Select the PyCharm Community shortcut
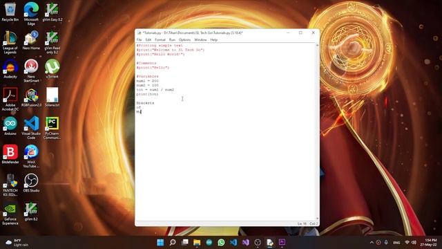 (x=52, y=128)
